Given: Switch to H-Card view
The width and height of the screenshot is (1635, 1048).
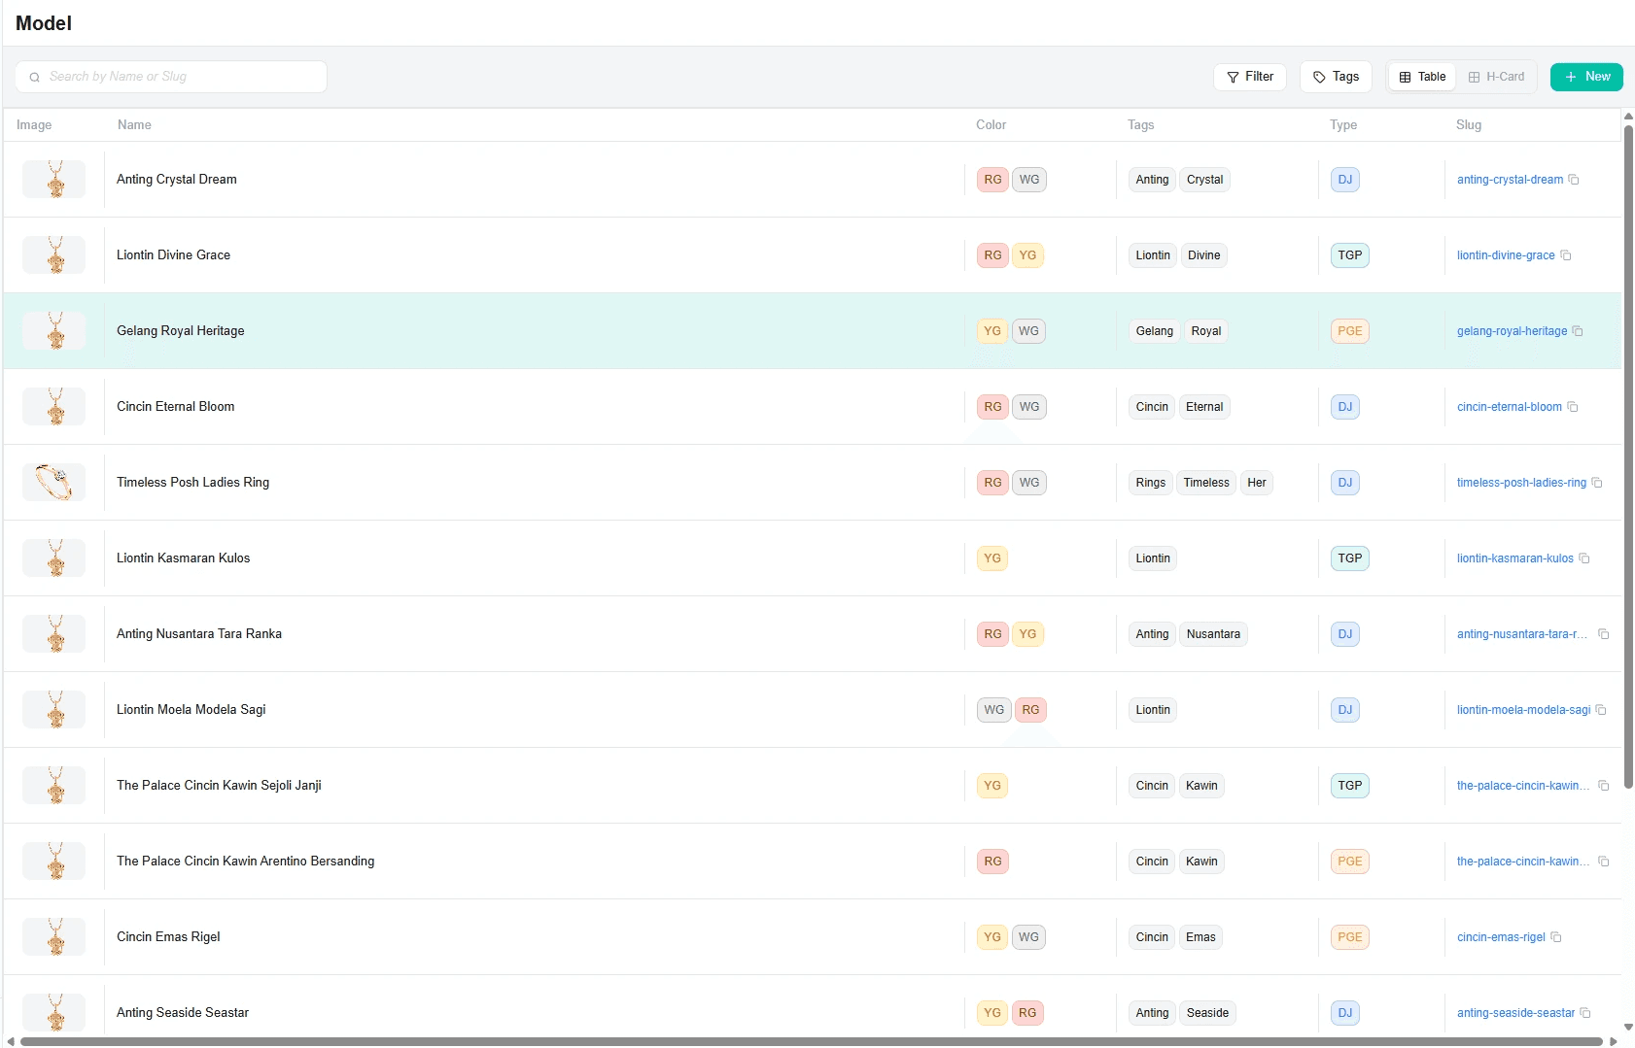Looking at the screenshot, I should pyautogui.click(x=1496, y=76).
